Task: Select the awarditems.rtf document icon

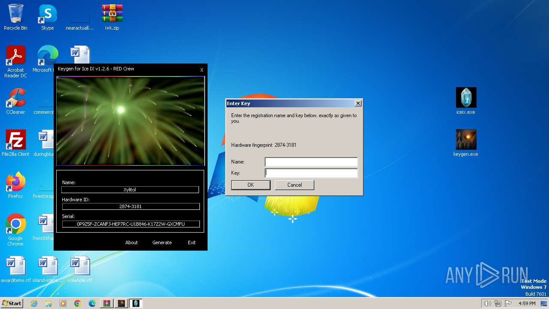Action: 16,270
